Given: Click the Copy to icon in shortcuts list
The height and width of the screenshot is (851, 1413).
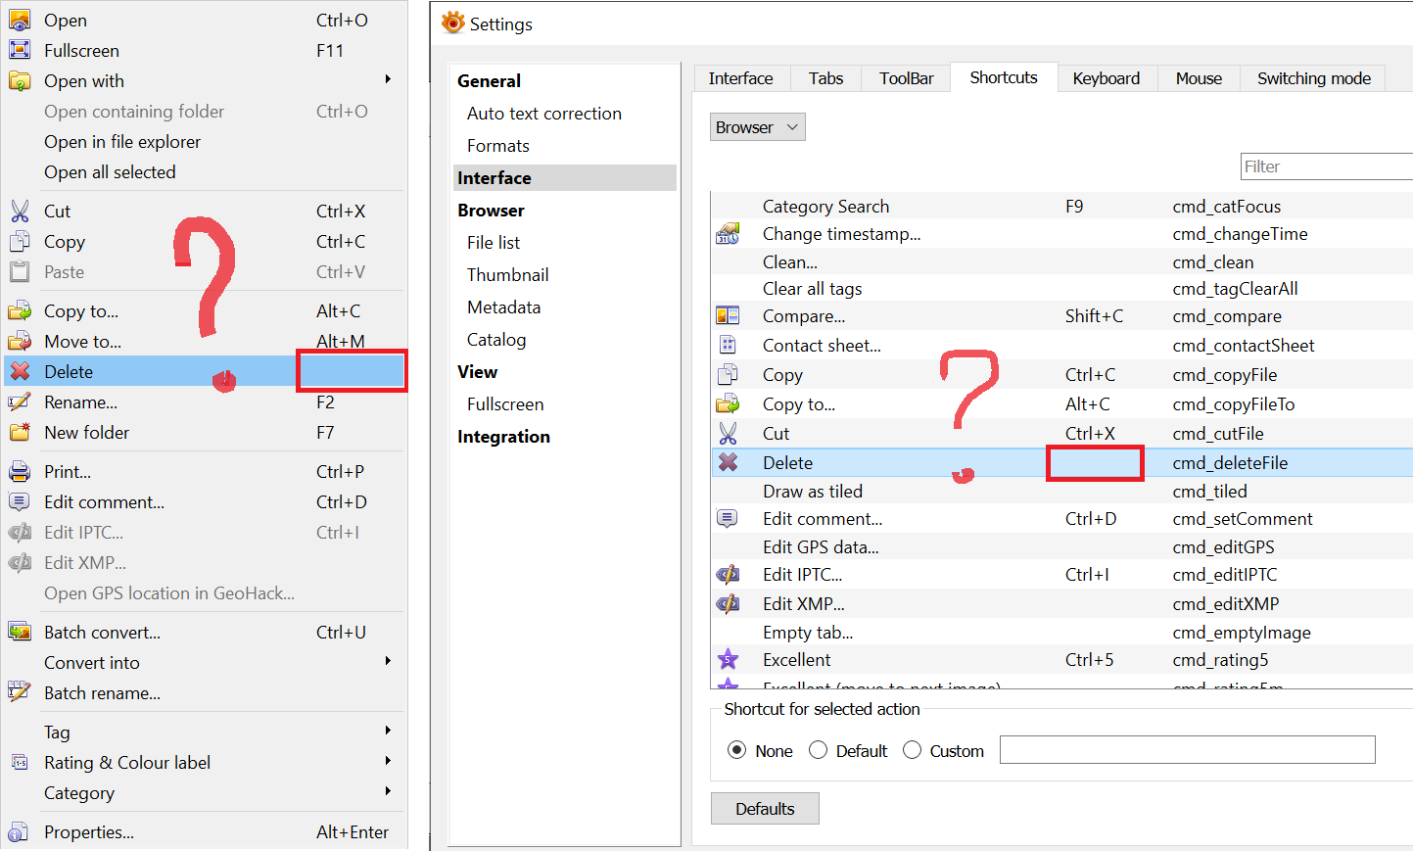Looking at the screenshot, I should [728, 403].
